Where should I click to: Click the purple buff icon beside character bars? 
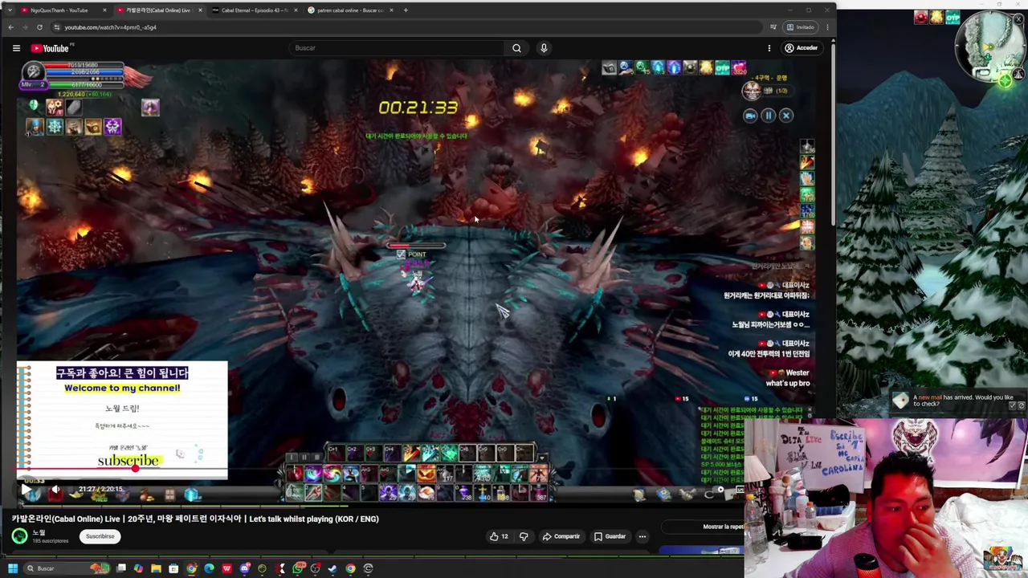151,108
